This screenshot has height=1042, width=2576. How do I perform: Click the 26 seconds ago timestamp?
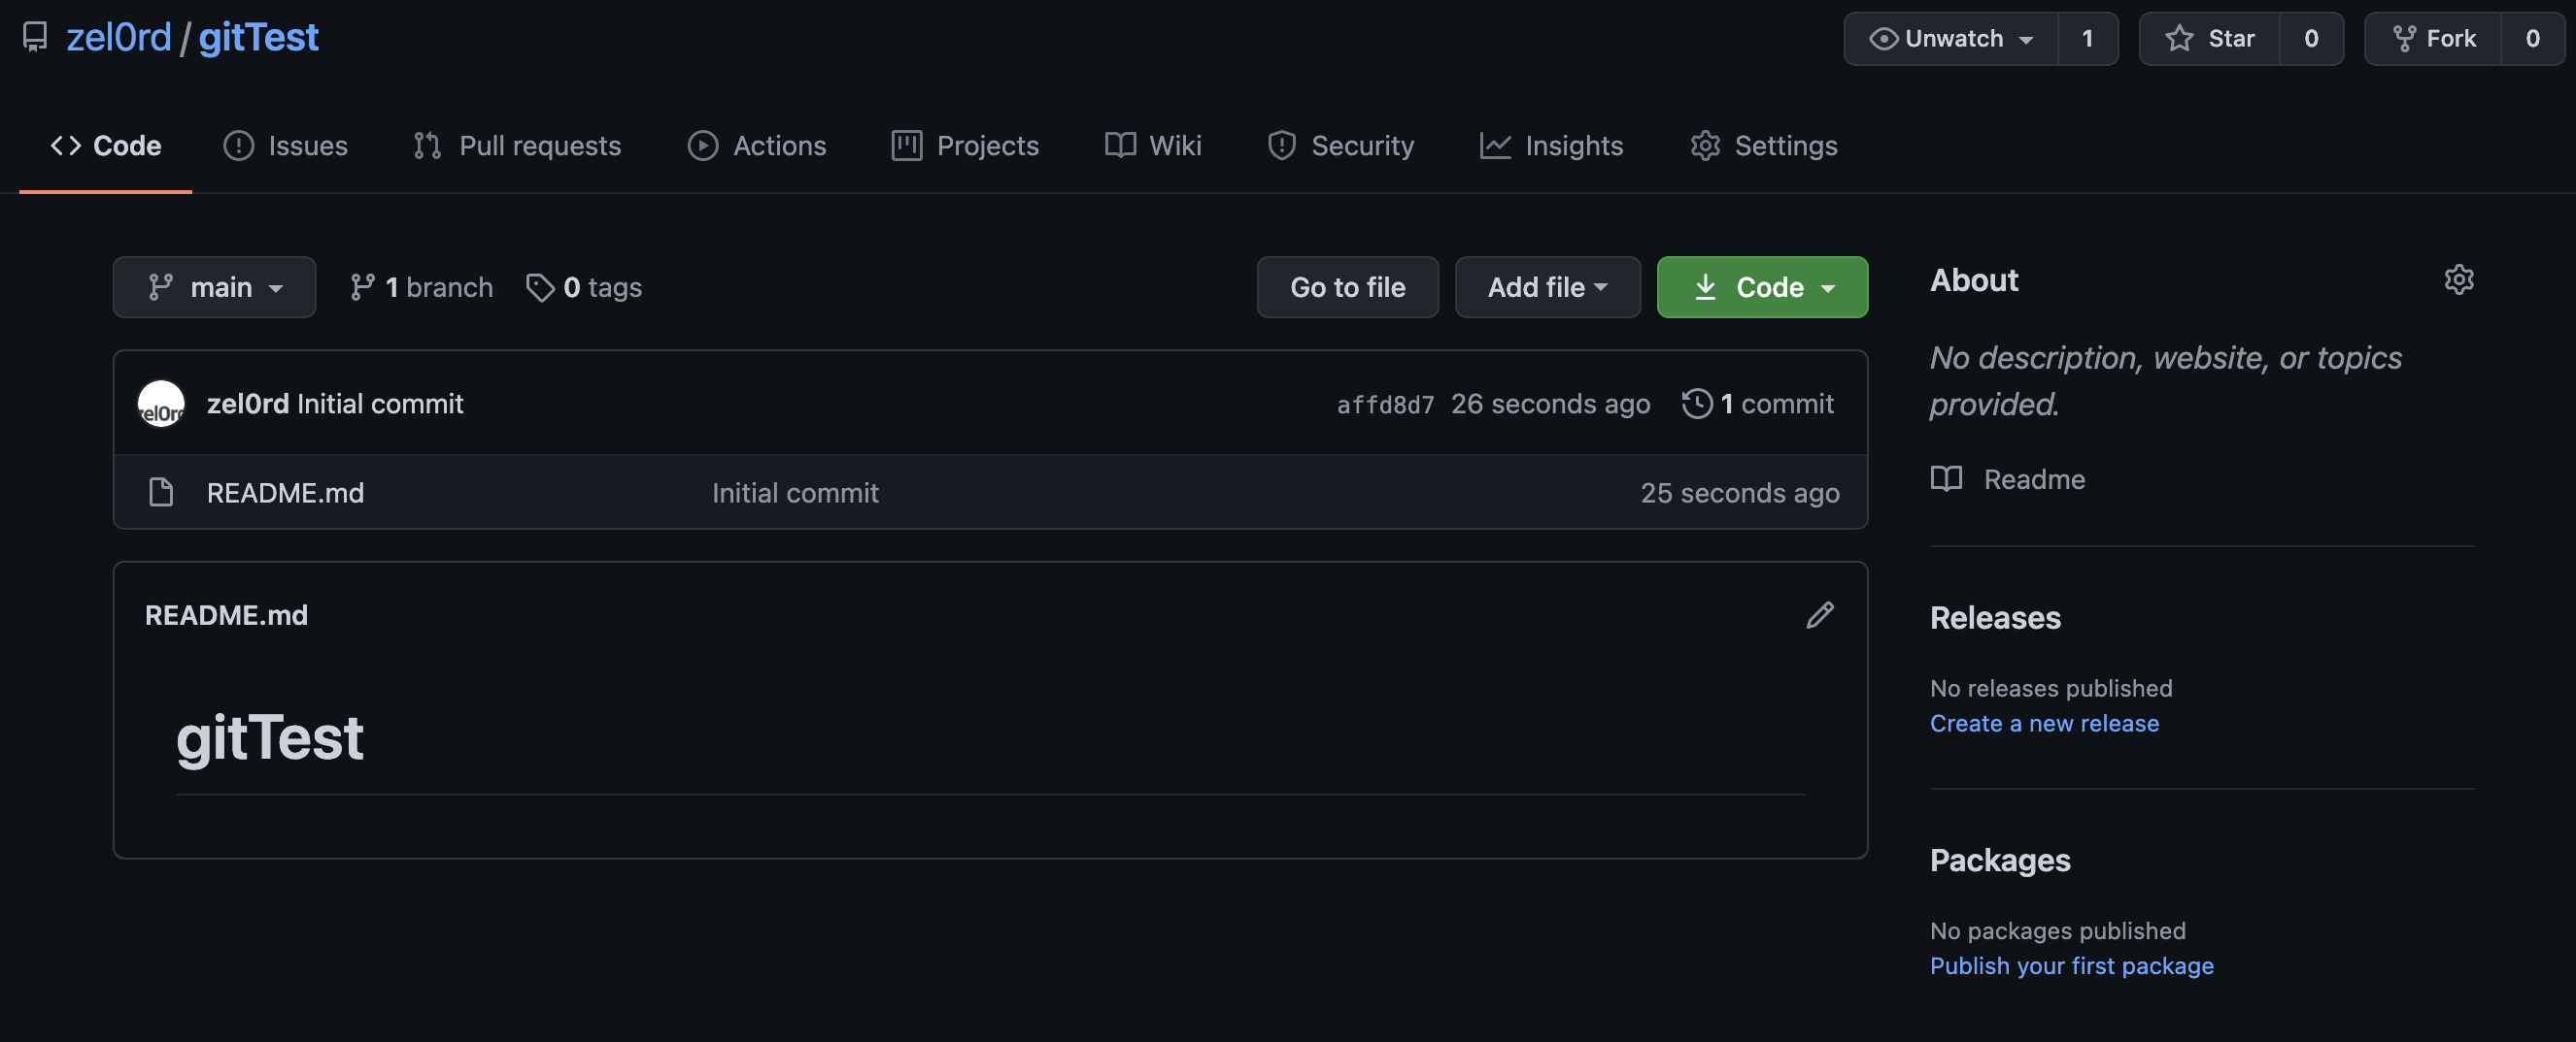[x=1550, y=404]
